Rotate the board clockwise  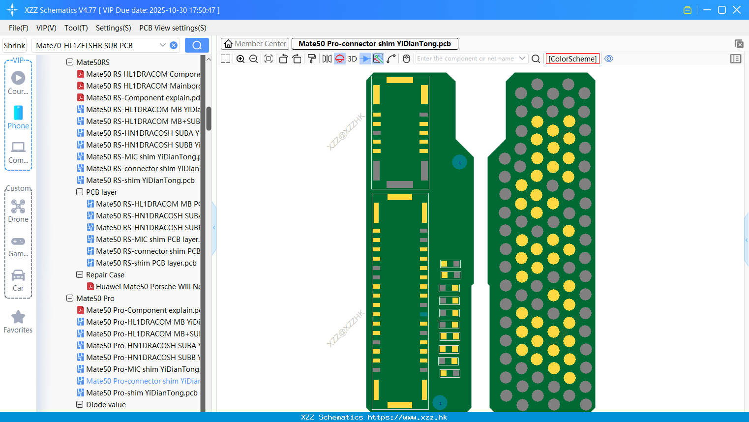297,59
